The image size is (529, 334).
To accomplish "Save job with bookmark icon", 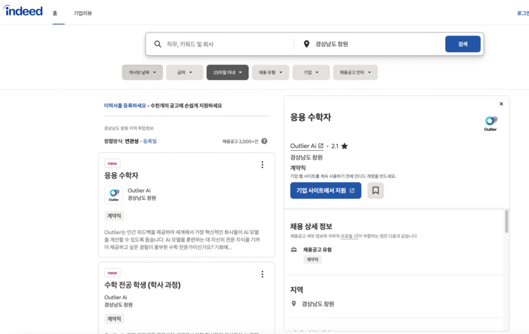I will 376,190.
